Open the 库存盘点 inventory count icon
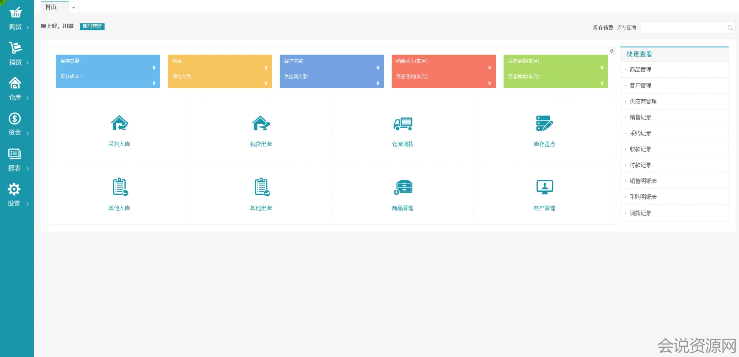Viewport: 739px width, 357px height. click(544, 123)
